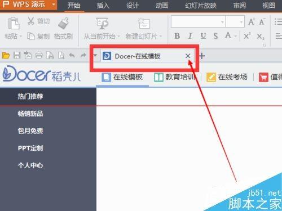
Task: Open 在线考场 section in Docer
Action: pos(227,77)
